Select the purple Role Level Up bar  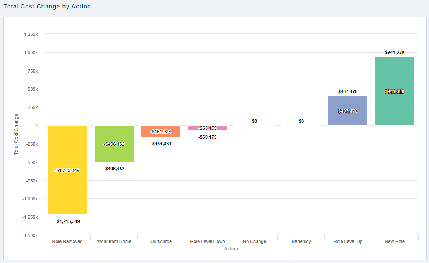[x=347, y=111]
